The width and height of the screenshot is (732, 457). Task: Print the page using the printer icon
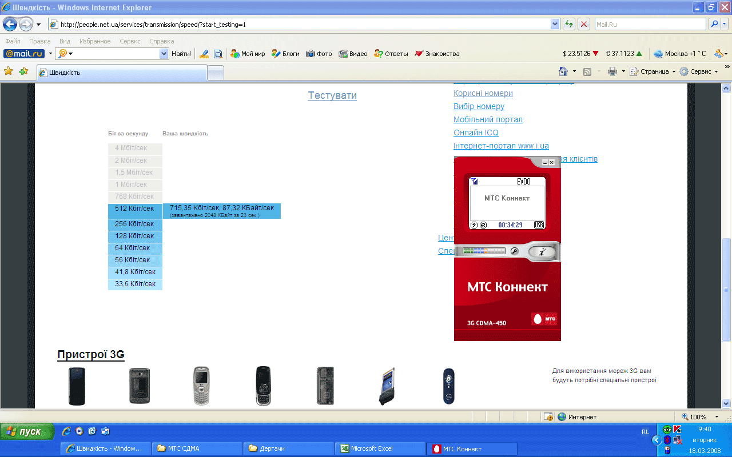612,71
